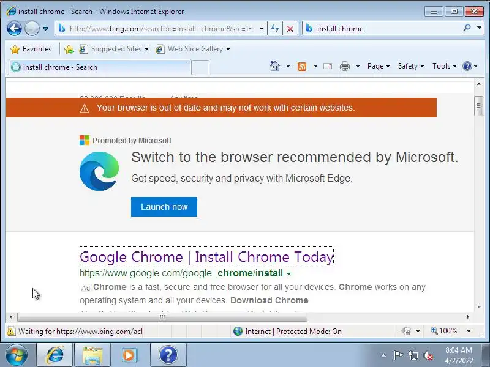Open the Safety menu
Viewport: 490px width, 367px height.
tap(411, 66)
